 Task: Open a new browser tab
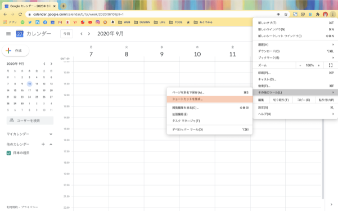click(63, 6)
